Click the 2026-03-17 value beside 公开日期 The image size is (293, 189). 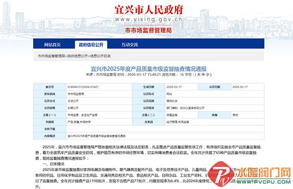tap(240, 87)
